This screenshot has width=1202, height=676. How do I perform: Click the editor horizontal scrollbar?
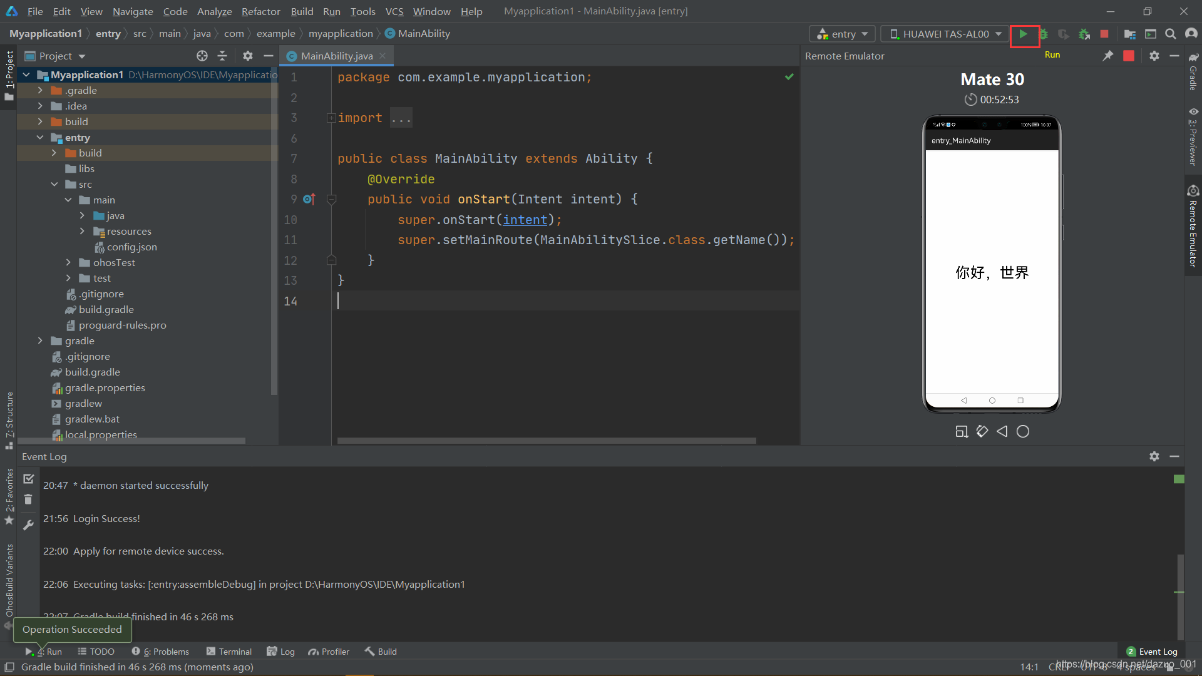point(547,441)
